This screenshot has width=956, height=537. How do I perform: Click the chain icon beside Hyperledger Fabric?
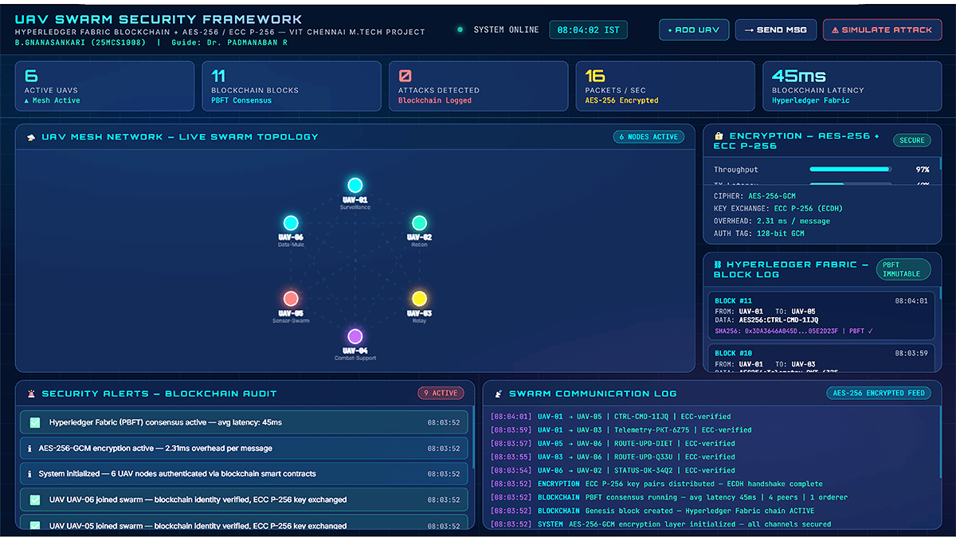click(718, 265)
